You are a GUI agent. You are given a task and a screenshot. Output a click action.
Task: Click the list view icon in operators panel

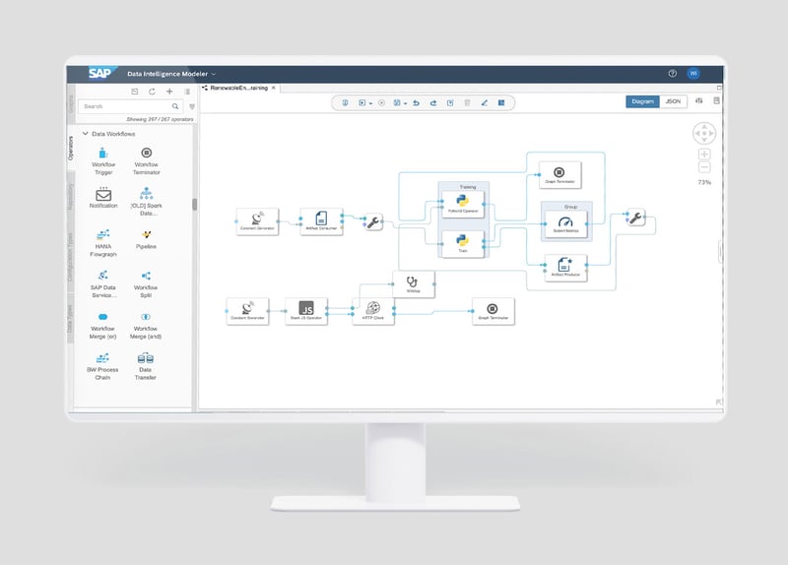187,92
